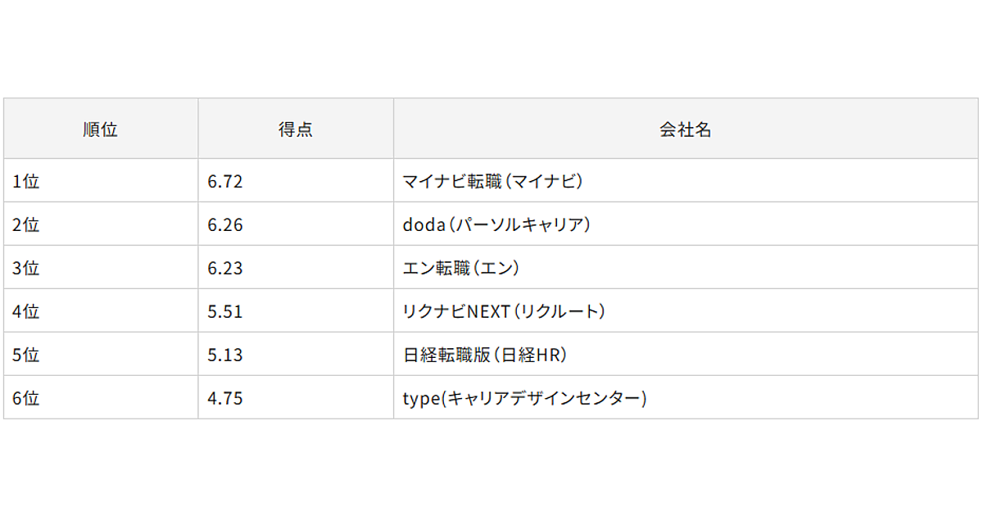Click the 6.26 score cell

point(296,224)
